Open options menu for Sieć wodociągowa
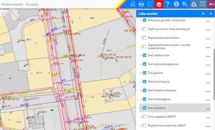The height and width of the screenshot is (130, 215). (x=208, y=100)
